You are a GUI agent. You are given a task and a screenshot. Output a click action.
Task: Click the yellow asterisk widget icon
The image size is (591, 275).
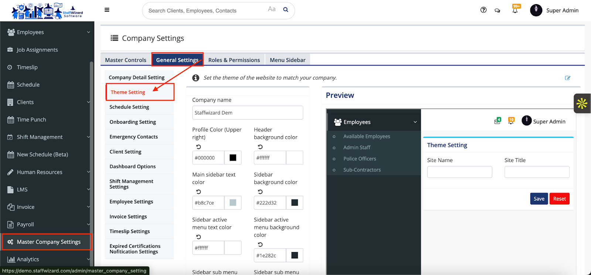(582, 103)
